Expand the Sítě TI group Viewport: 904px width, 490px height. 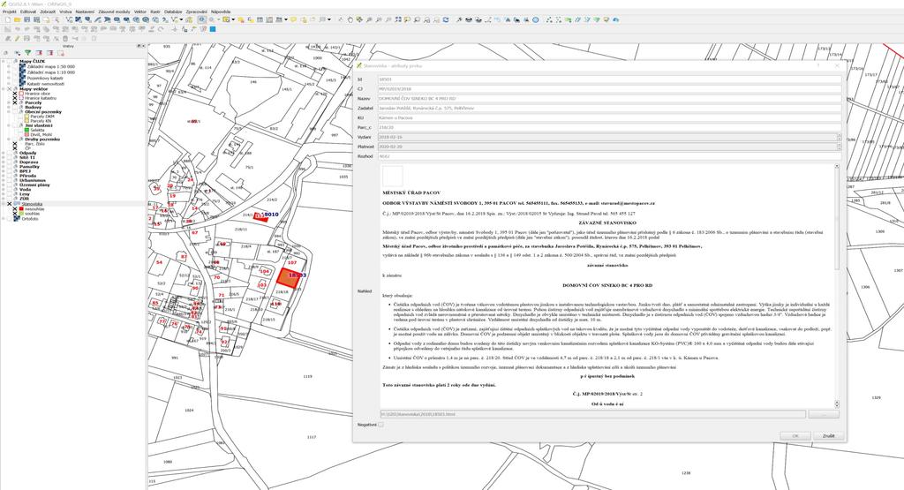[3, 157]
